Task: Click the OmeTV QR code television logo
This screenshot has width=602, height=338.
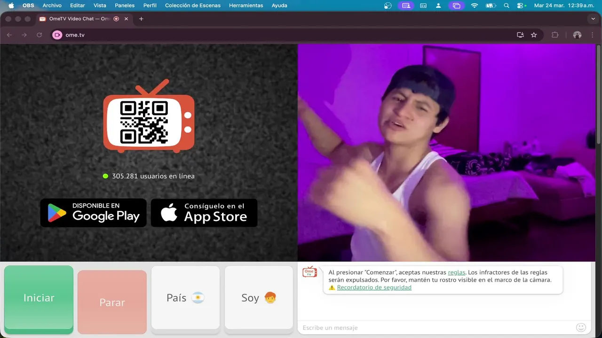Action: [x=149, y=116]
